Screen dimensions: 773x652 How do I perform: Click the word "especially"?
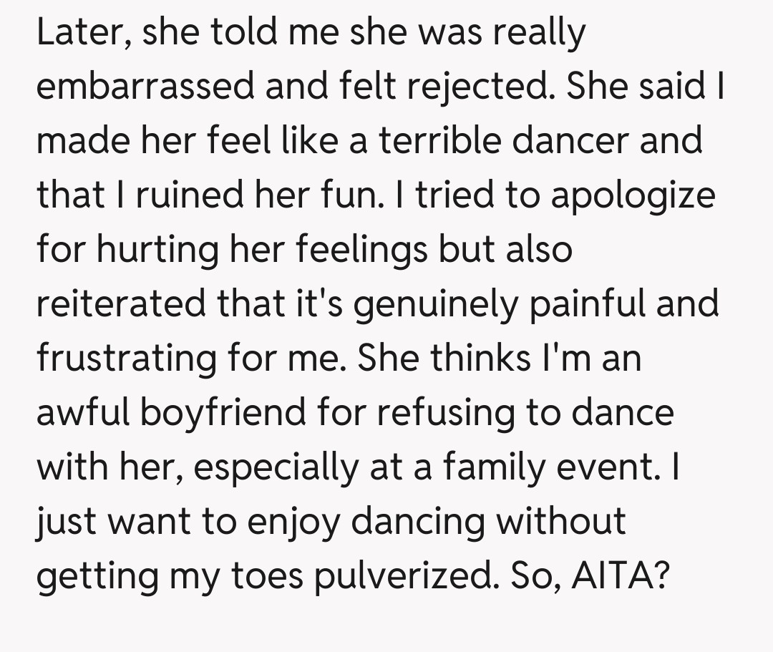271,467
